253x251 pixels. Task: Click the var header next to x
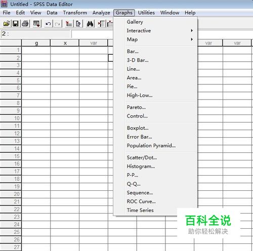[94, 43]
